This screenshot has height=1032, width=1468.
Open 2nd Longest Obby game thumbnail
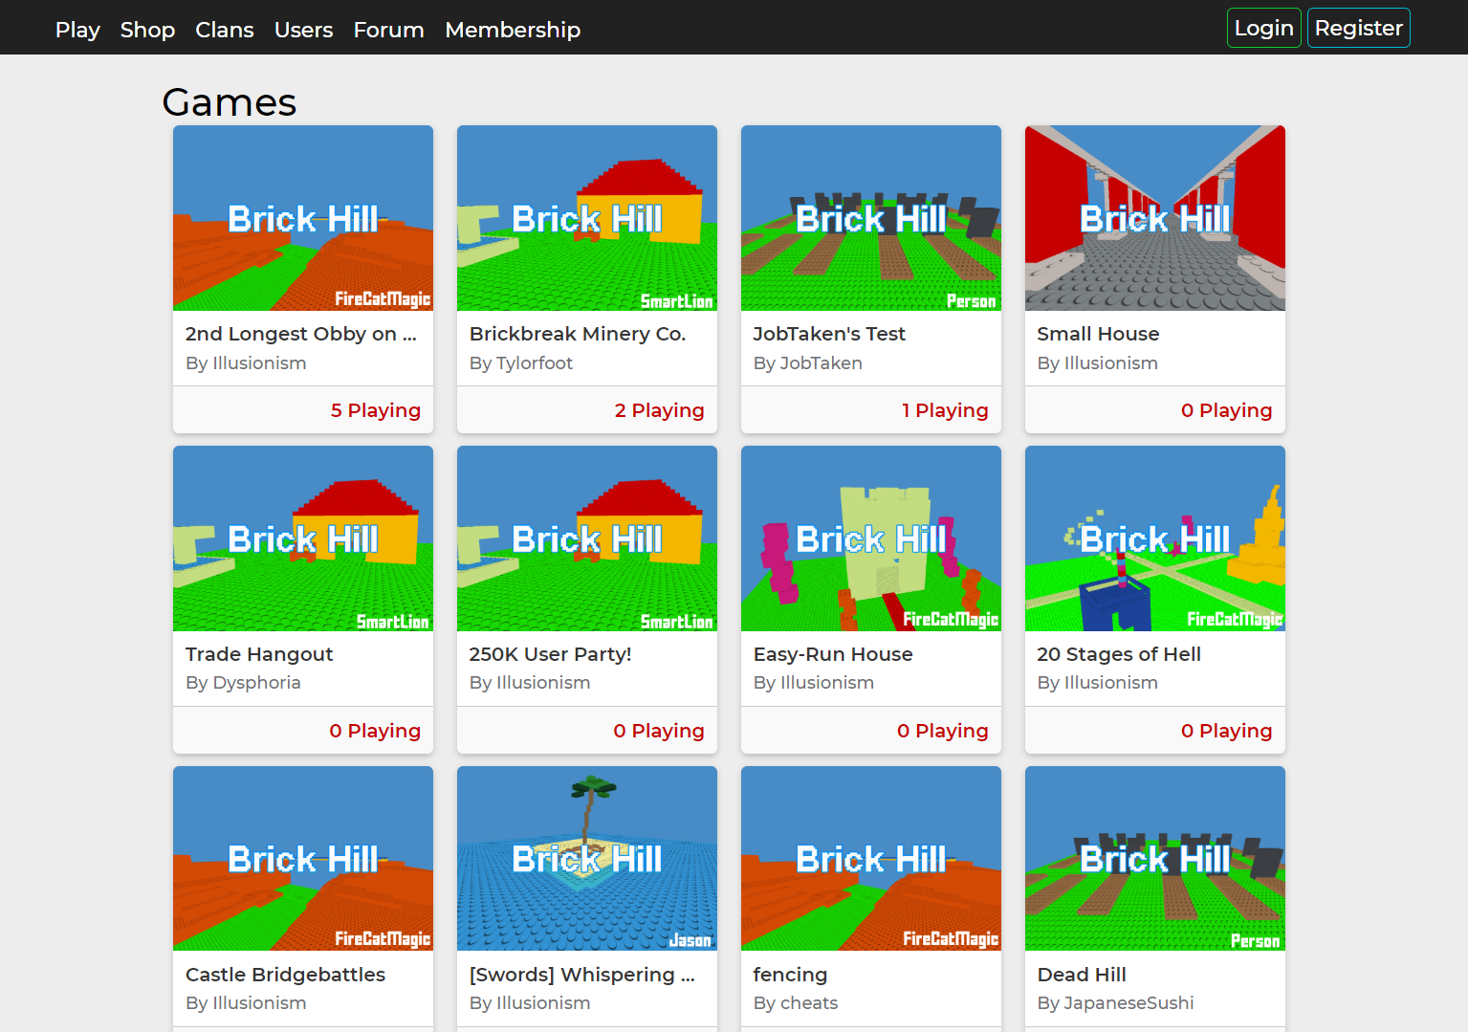[303, 218]
